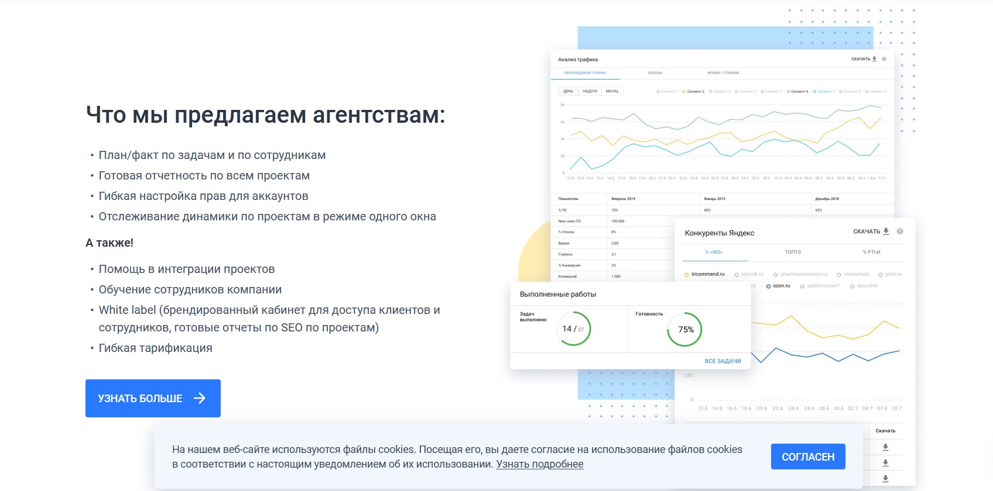Switch to the ОТКАЗЫ tab
This screenshot has width=993, height=491.
655,73
